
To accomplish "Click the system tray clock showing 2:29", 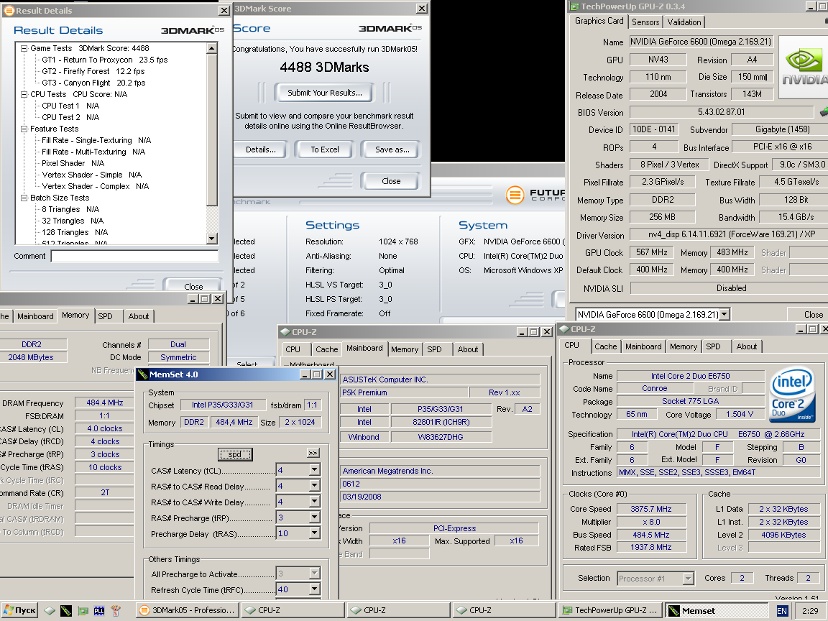I will pos(810,611).
